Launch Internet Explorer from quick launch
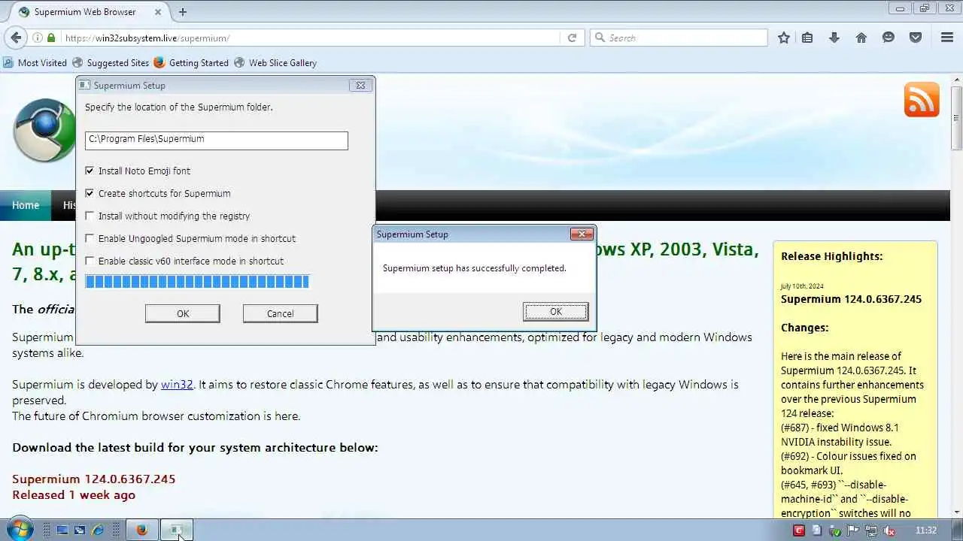The width and height of the screenshot is (963, 541). point(98,530)
